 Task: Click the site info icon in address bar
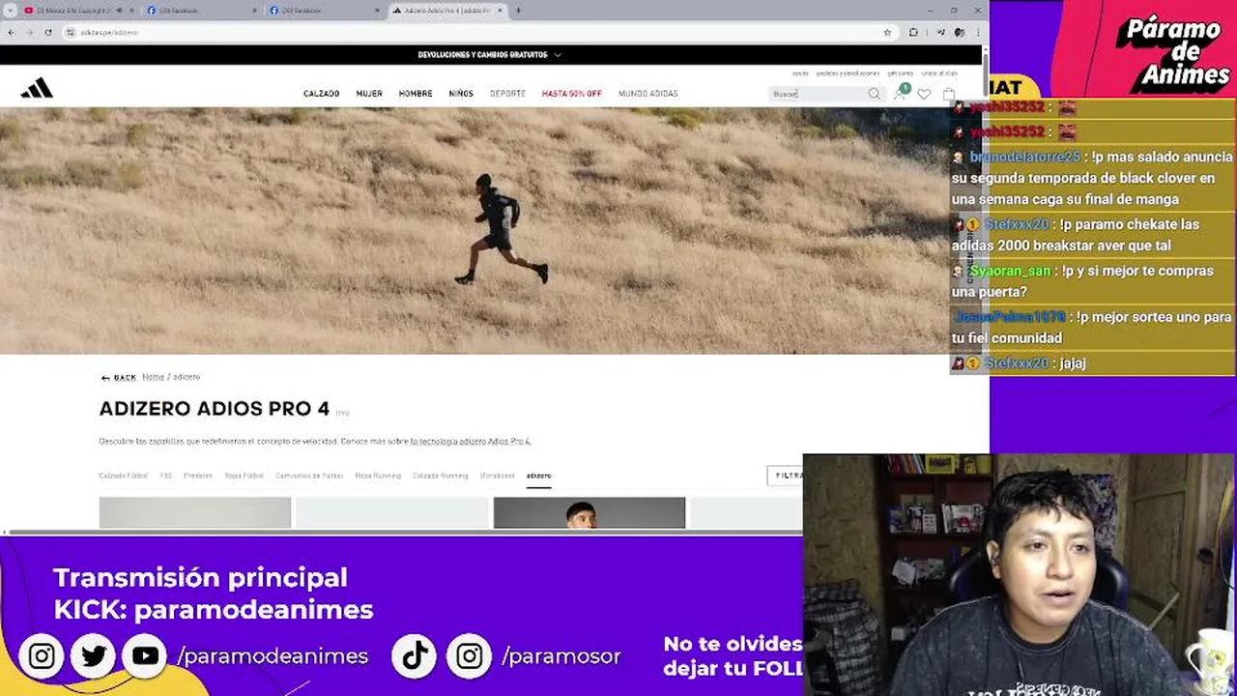click(71, 32)
